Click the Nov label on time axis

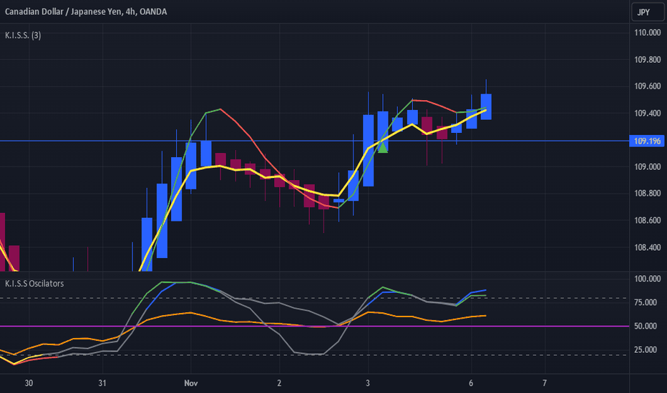(x=190, y=383)
